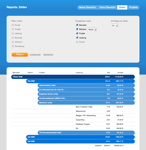Click the 889,00 € revenue value

point(120,116)
